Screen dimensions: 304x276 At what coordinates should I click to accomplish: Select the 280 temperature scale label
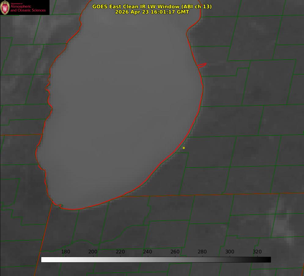coord(202,252)
